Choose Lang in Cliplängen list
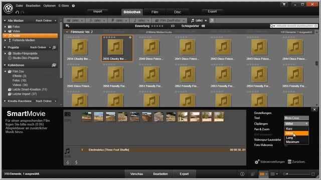This screenshot has height=180, width=321. [x=296, y=138]
